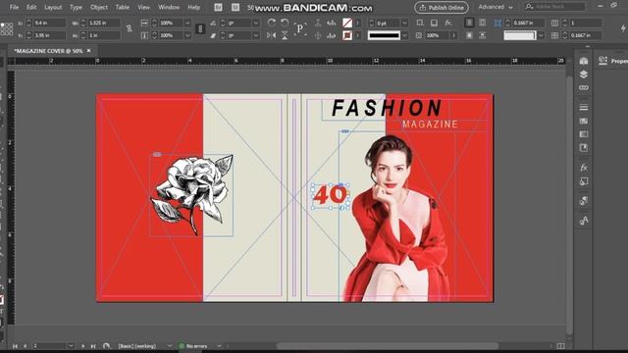
Task: Click Rotate 90° clockwise icon
Action: click(x=271, y=23)
